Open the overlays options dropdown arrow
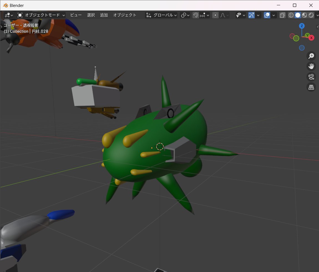Viewport: 319px width, 272px height. [274, 15]
